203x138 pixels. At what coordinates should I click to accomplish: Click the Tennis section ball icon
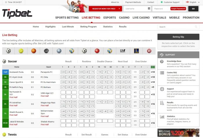[x=4, y=135]
